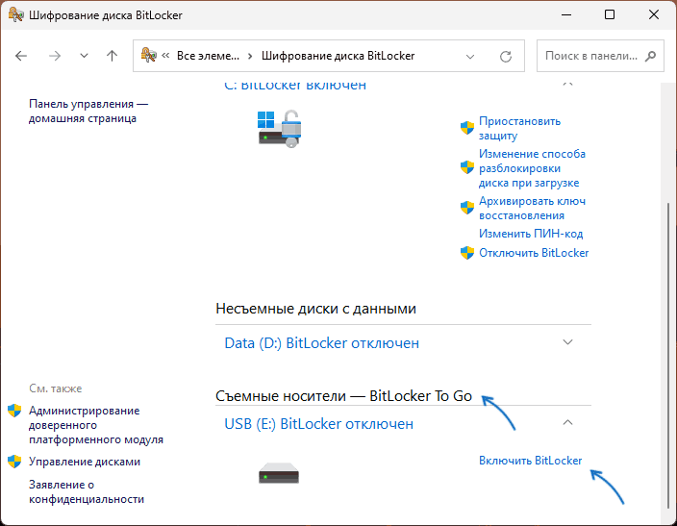
Task: Click "Включить BitLocker" for USB drive
Action: [x=530, y=461]
